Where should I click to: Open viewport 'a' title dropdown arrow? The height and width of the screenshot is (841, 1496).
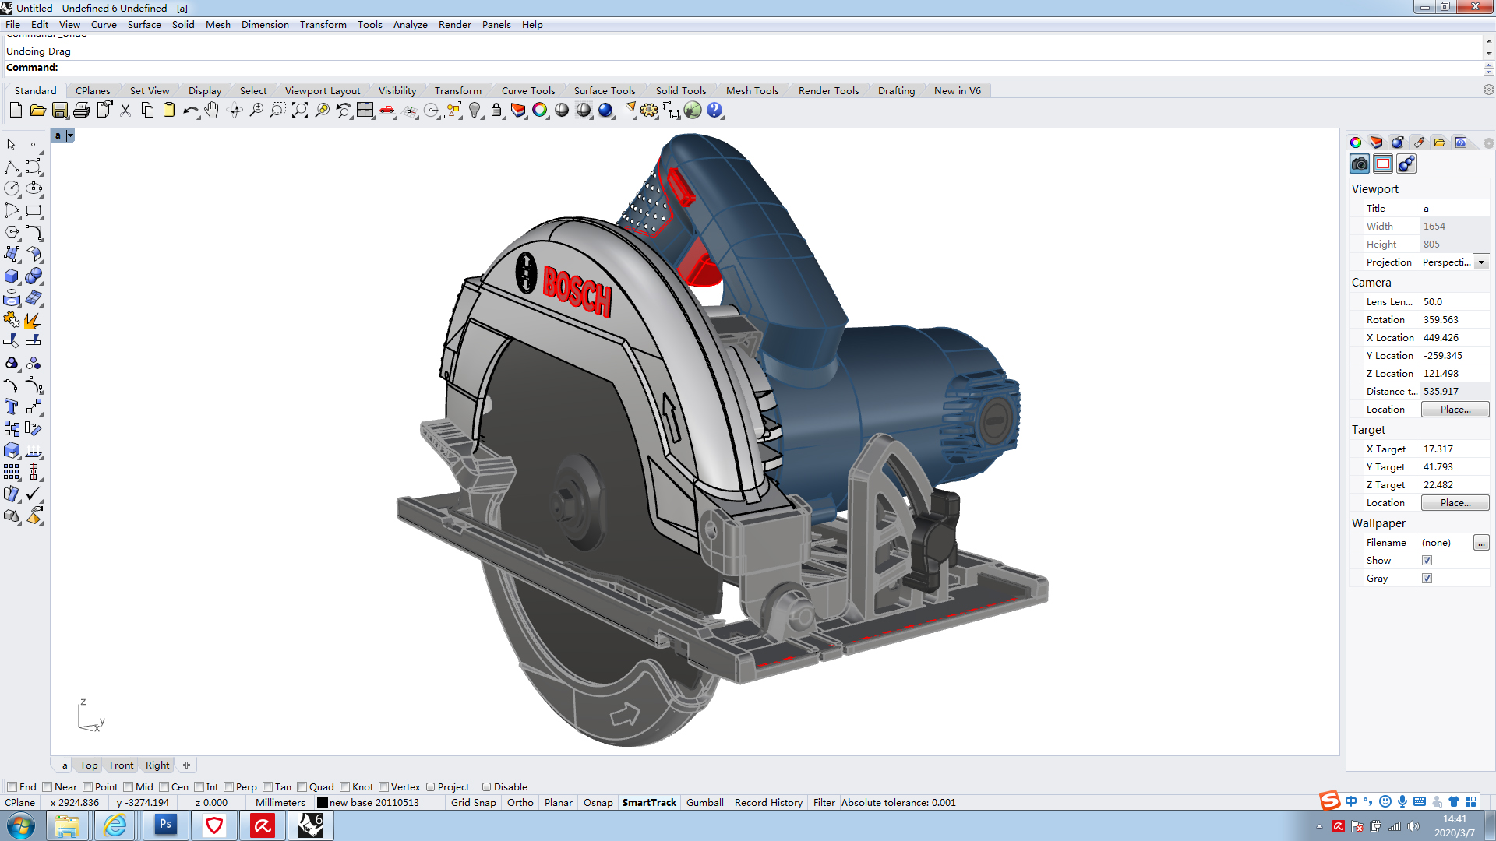click(70, 135)
